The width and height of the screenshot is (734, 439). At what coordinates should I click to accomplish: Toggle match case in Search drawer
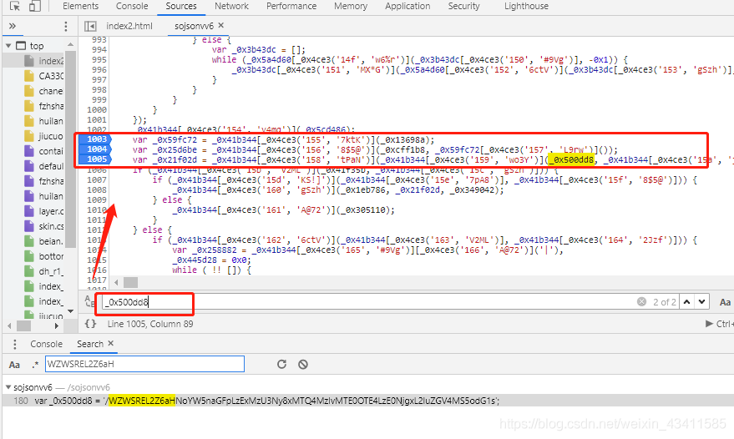[x=14, y=364]
